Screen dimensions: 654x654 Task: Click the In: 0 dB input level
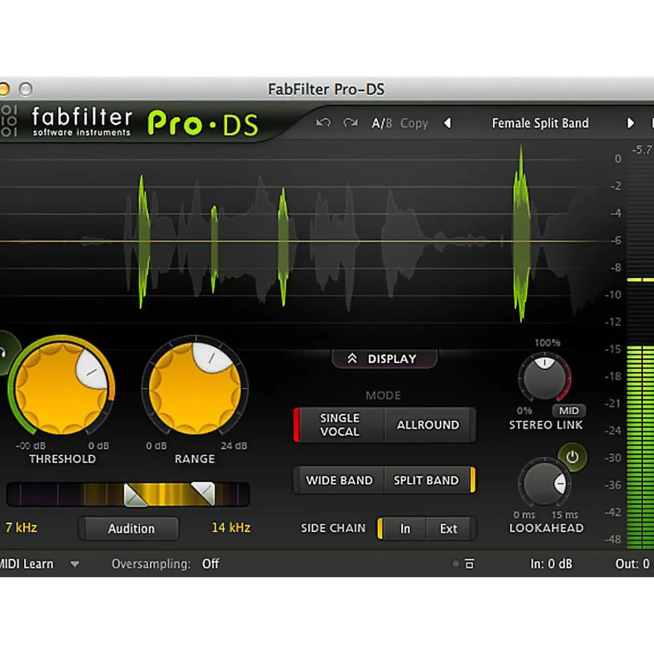(551, 564)
